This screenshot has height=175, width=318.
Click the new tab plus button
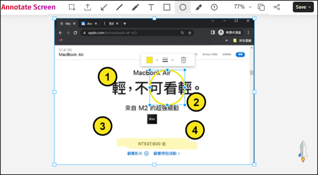tap(125, 24)
